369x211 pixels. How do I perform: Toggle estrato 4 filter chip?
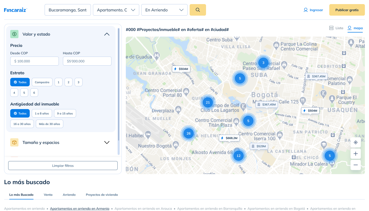click(x=14, y=93)
